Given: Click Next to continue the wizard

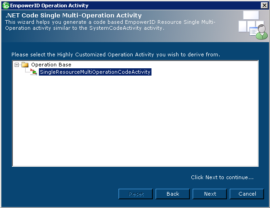Looking at the screenshot, I should tap(210, 194).
